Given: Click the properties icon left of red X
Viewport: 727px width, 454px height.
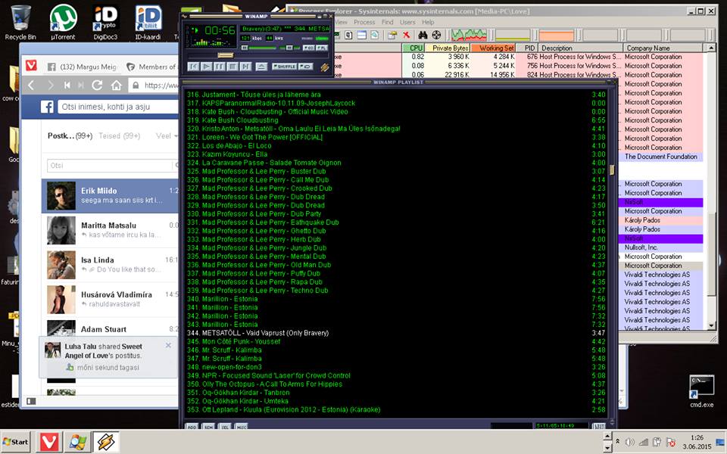Looking at the screenshot, I should coord(392,35).
